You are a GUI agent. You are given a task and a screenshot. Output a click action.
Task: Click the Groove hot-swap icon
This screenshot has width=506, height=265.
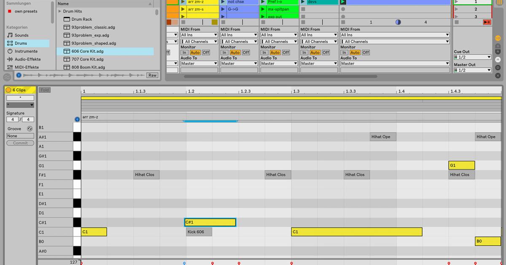click(30, 129)
